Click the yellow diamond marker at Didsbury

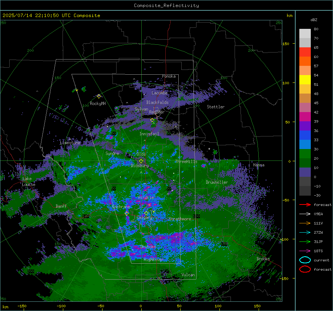pyautogui.click(x=141, y=161)
